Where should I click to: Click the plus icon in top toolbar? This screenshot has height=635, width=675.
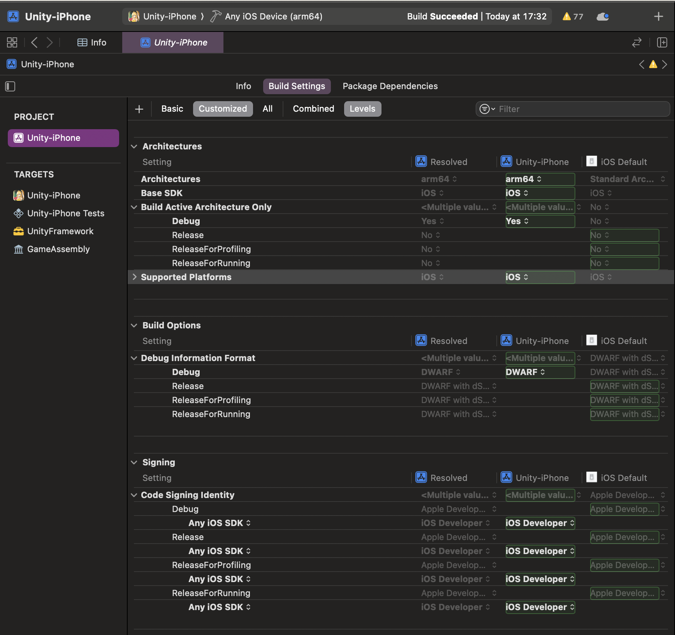point(658,16)
